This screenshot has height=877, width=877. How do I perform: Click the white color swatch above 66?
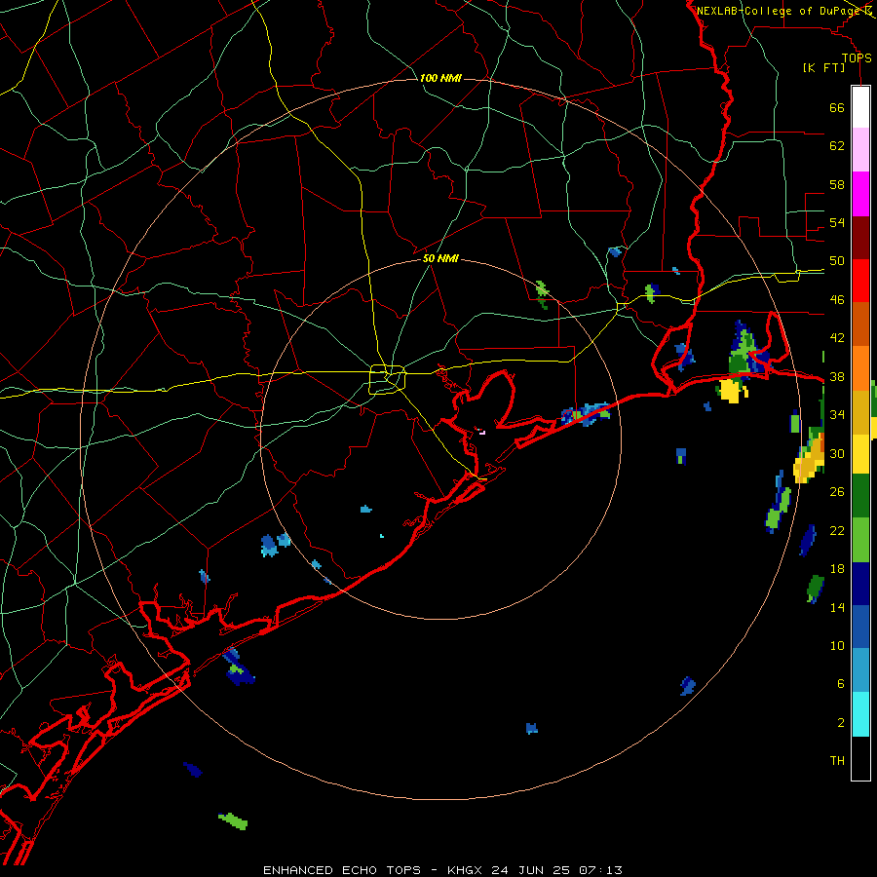[x=860, y=107]
